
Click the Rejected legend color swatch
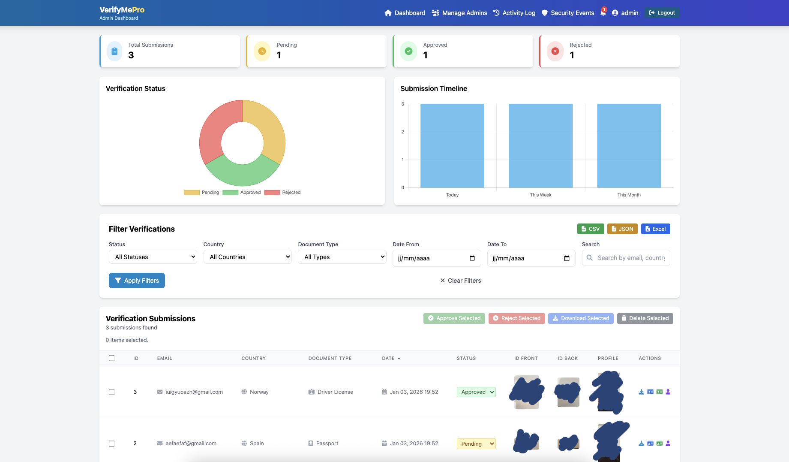(x=272, y=193)
